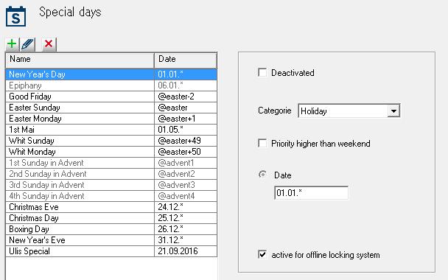Viewport: 448px width, 280px height.
Task: Click the 24.12.* date cell
Action: pyautogui.click(x=186, y=207)
